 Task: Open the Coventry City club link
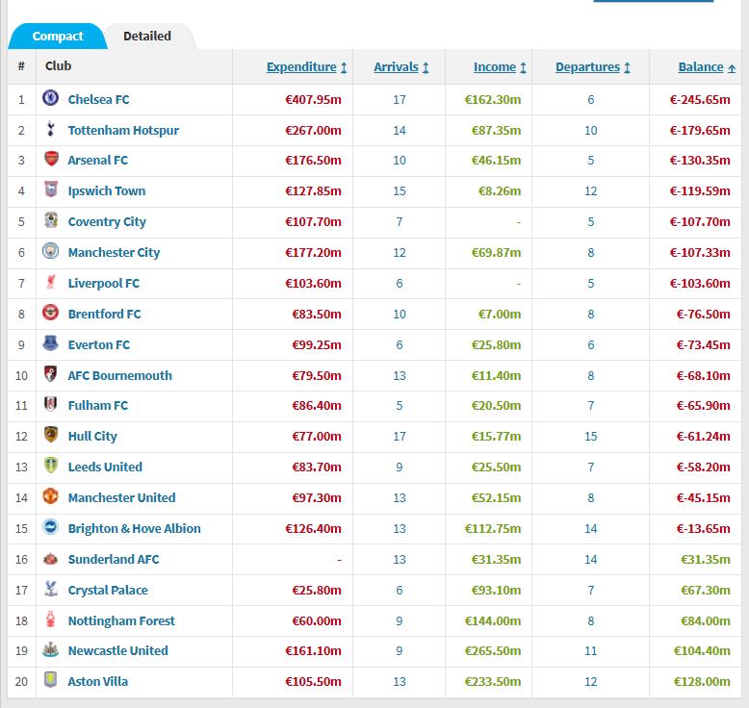tap(107, 222)
